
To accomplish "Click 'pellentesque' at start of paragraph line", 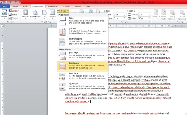I will pos(72,94).
